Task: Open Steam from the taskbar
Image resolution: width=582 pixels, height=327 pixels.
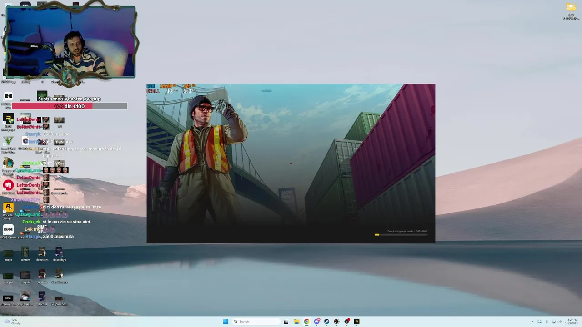Action: click(x=326, y=322)
